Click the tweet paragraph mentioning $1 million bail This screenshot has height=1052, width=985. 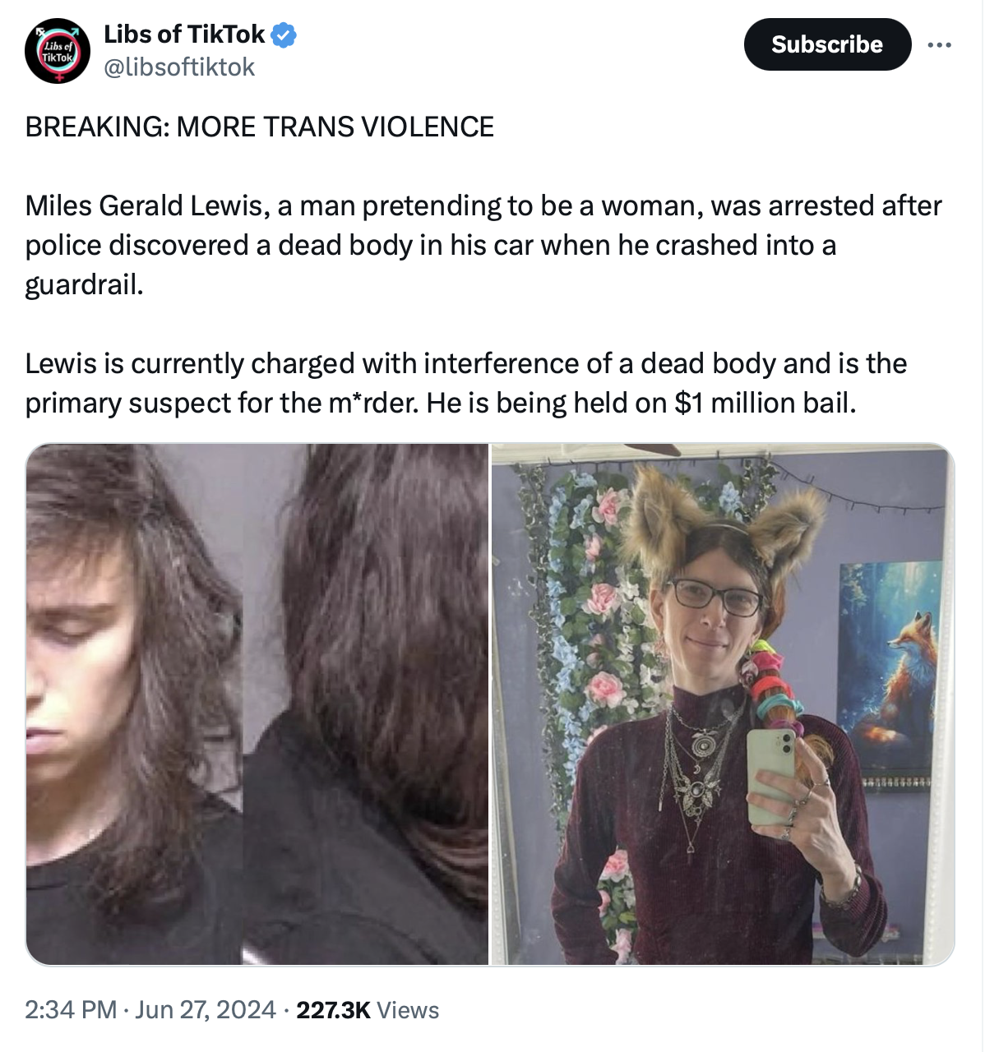point(466,383)
